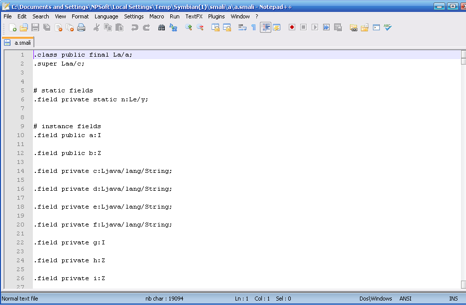The height and width of the screenshot is (305, 466).
Task: Toggle the Word Wrap toolbar icon
Action: [242, 27]
